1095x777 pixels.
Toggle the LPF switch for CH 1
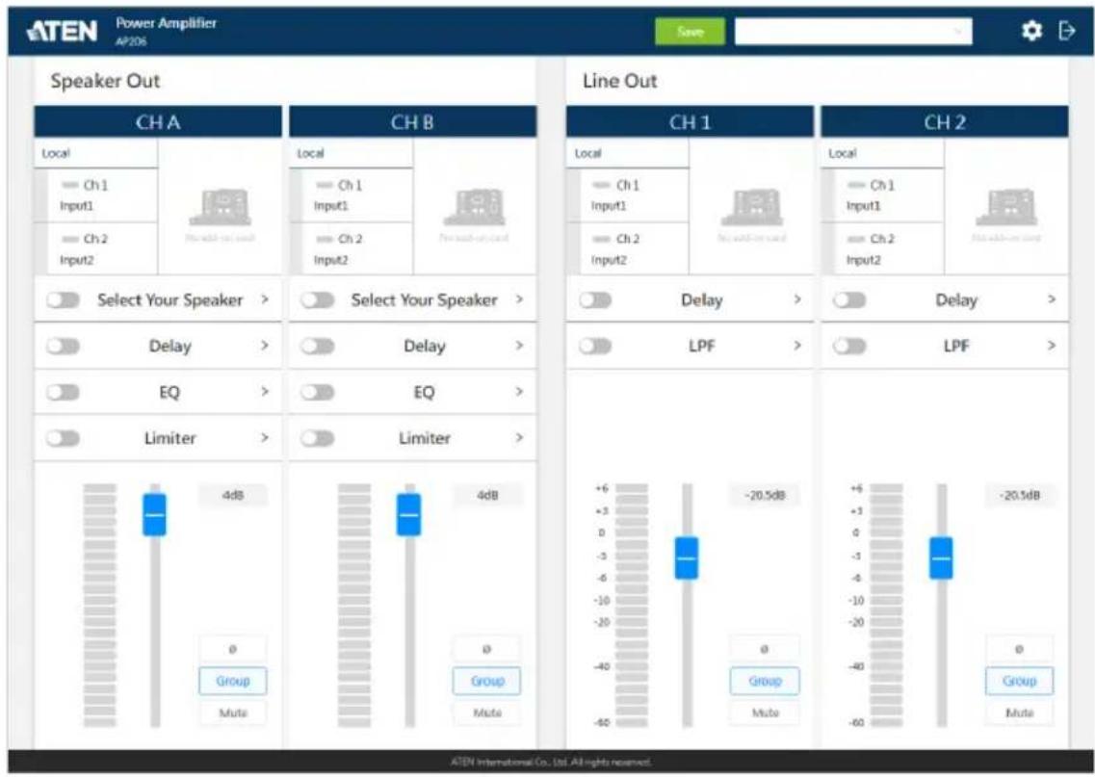point(595,347)
